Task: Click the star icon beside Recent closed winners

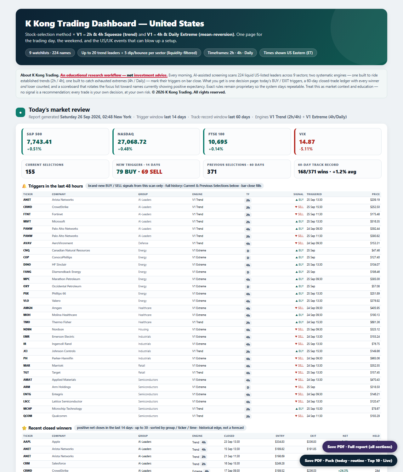Action: [x=24, y=428]
